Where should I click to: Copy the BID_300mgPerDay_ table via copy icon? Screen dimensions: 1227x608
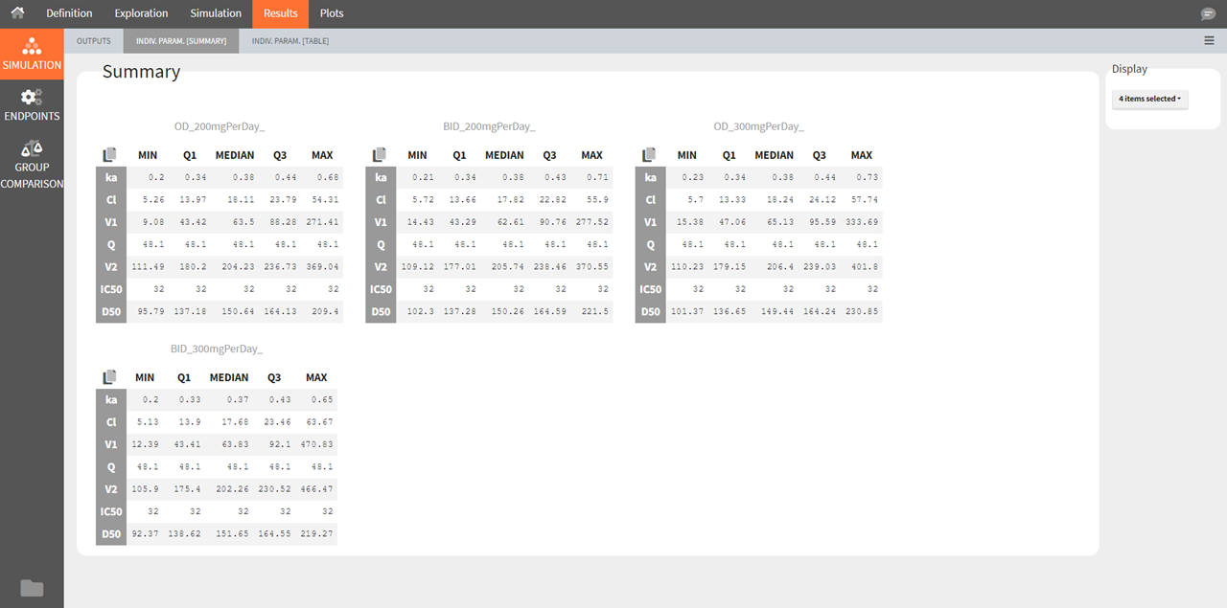tap(109, 377)
